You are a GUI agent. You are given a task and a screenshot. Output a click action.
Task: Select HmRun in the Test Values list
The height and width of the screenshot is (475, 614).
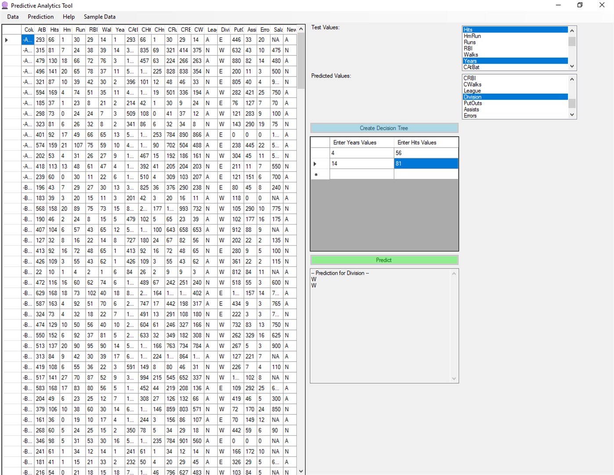click(x=483, y=36)
